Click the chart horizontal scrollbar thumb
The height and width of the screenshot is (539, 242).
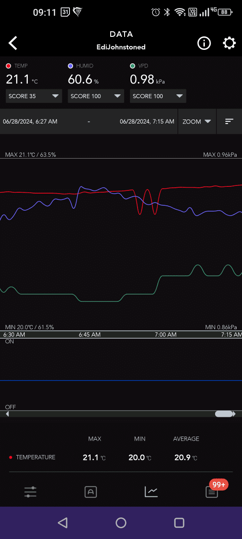(224, 414)
